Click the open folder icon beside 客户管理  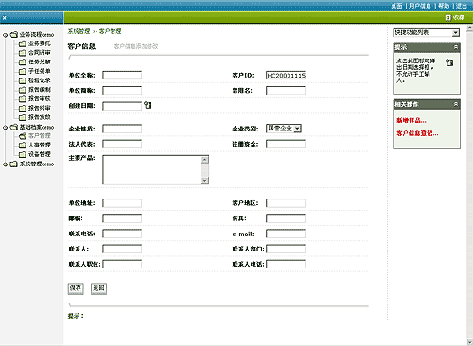pyautogui.click(x=23, y=136)
